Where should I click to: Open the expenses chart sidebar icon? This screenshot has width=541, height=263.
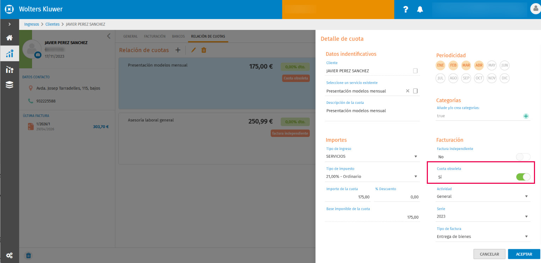click(10, 69)
